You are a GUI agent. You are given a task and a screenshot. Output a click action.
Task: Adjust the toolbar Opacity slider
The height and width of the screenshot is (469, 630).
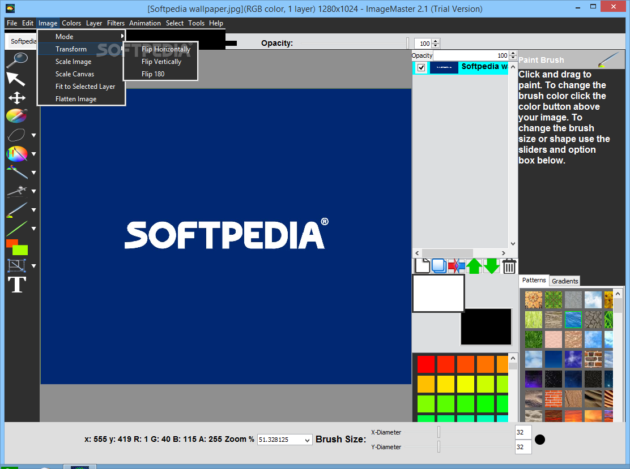point(407,43)
